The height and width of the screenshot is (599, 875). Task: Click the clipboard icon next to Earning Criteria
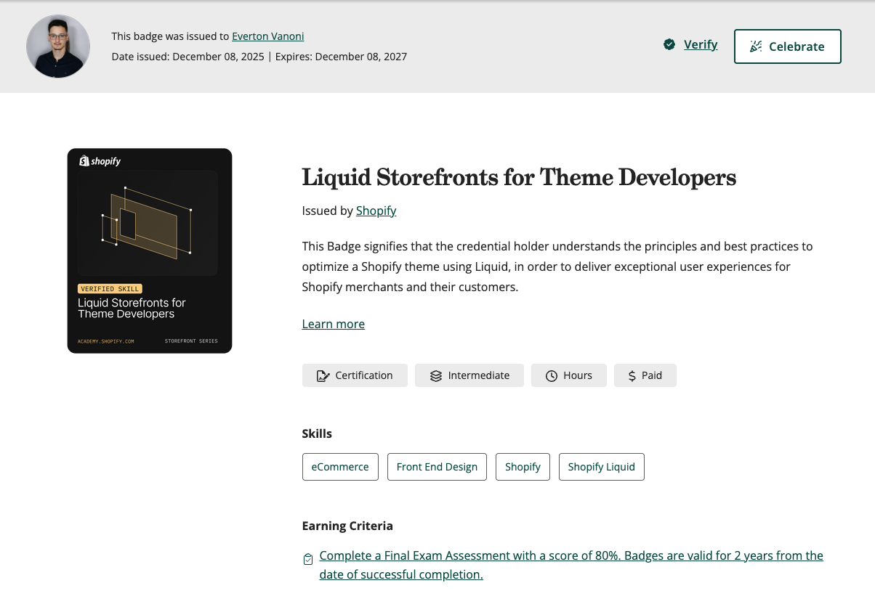click(x=308, y=559)
